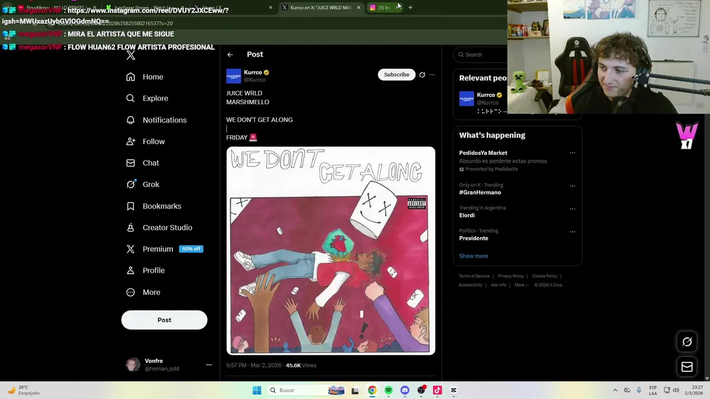This screenshot has width=710, height=399.
Task: Click the Bookmarks icon
Action: click(130, 206)
